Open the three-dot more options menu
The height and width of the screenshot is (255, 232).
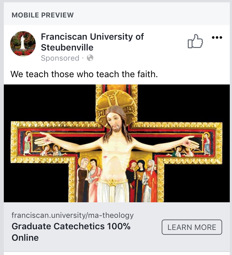[x=217, y=38]
